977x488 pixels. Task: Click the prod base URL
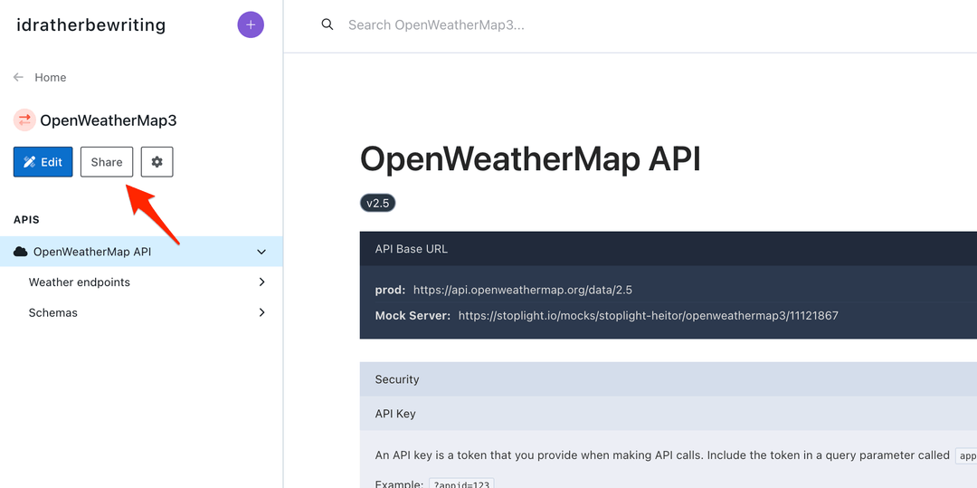[522, 290]
